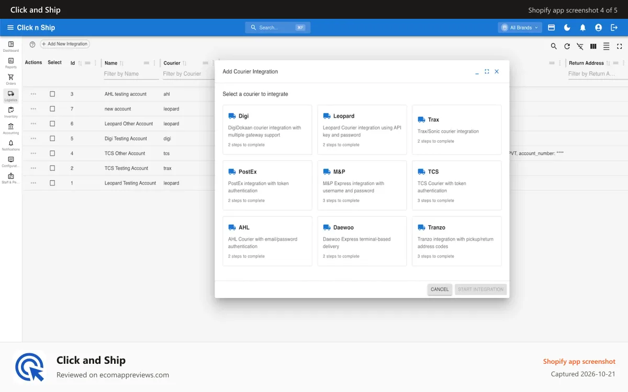The width and height of the screenshot is (628, 392).
Task: Open row actions for Leopard Other Account
Action: [x=33, y=124]
